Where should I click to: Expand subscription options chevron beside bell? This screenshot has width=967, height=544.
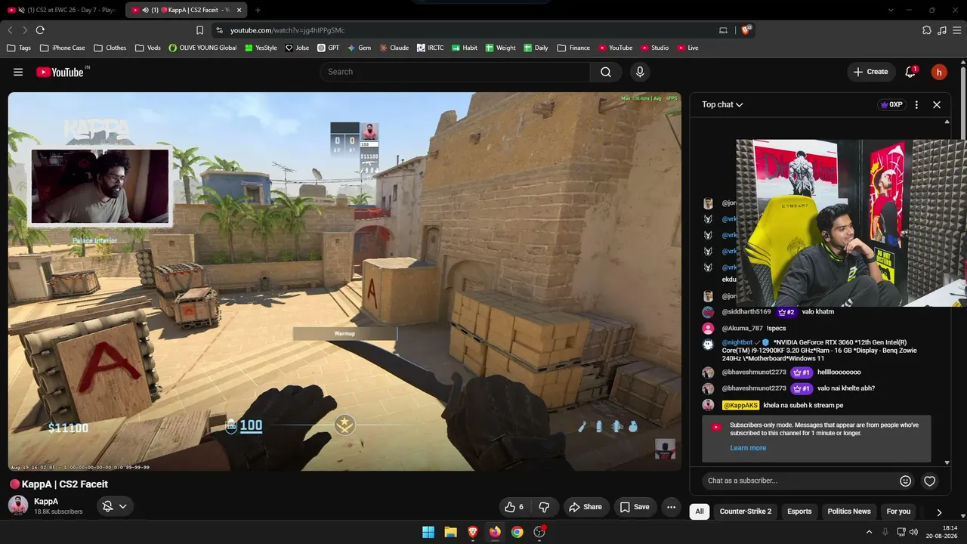point(122,506)
